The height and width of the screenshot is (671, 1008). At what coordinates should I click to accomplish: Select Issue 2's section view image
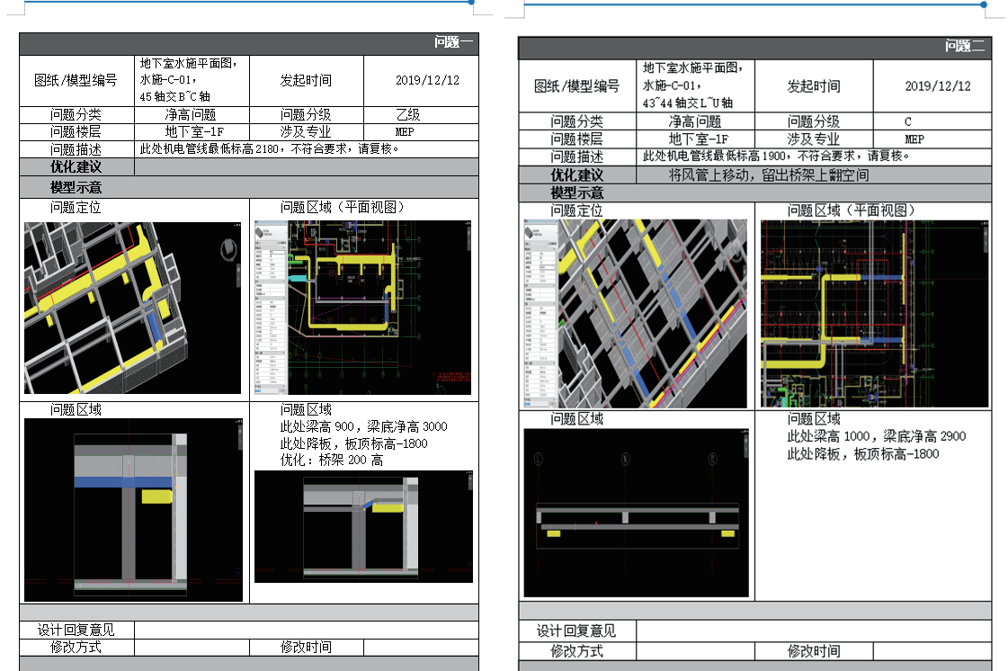pos(636,513)
